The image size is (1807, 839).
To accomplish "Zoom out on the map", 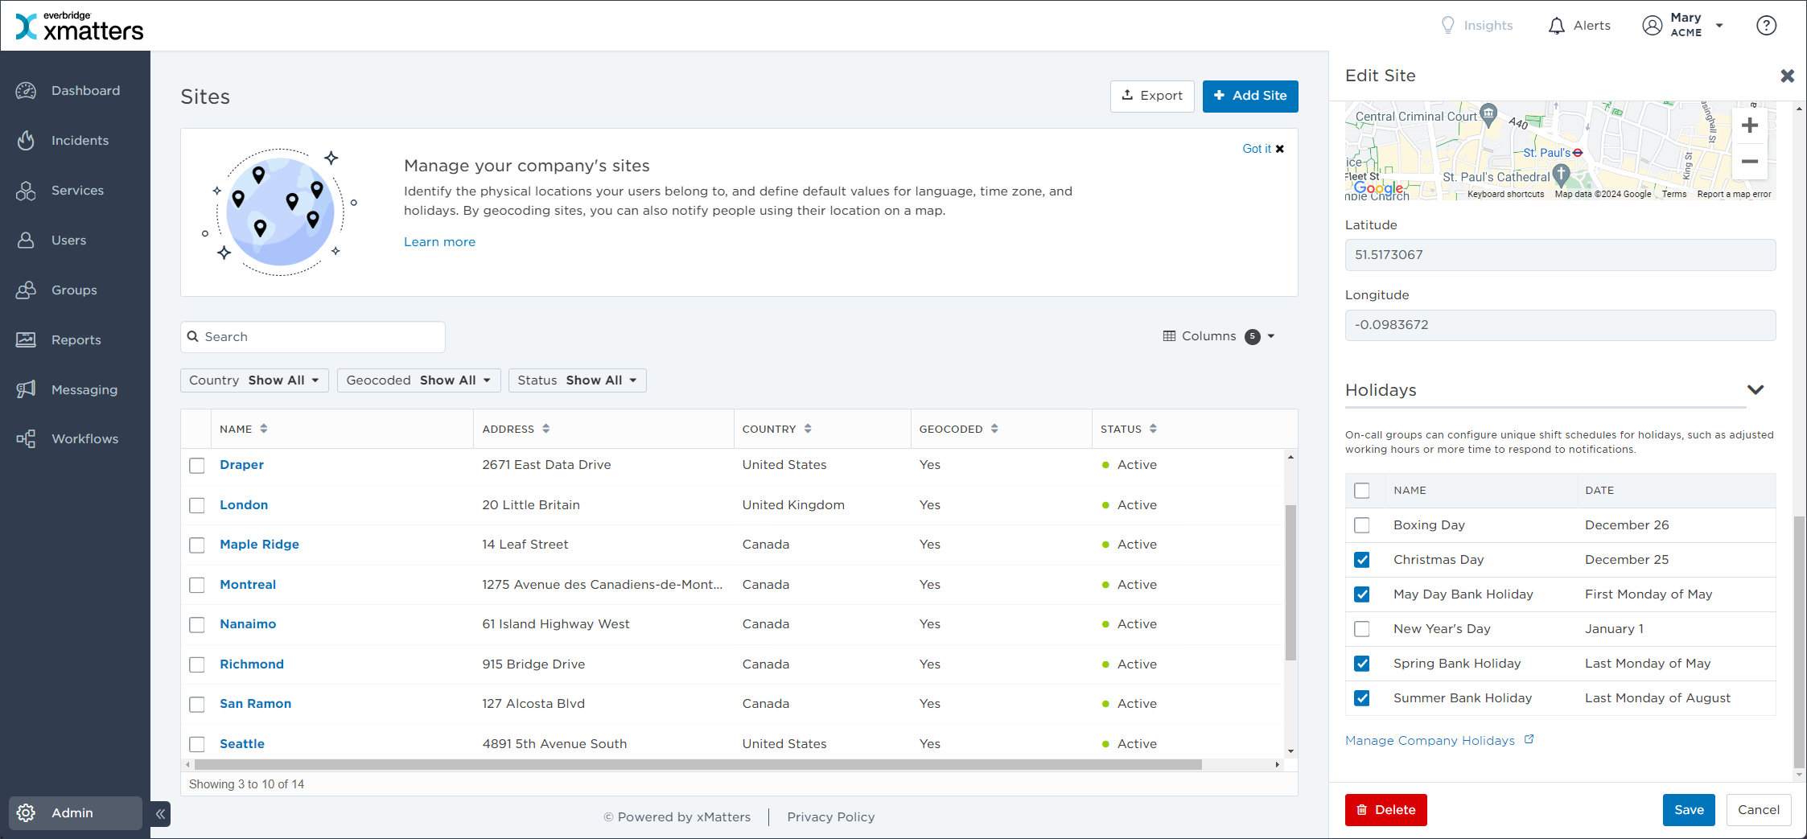I will [1749, 162].
